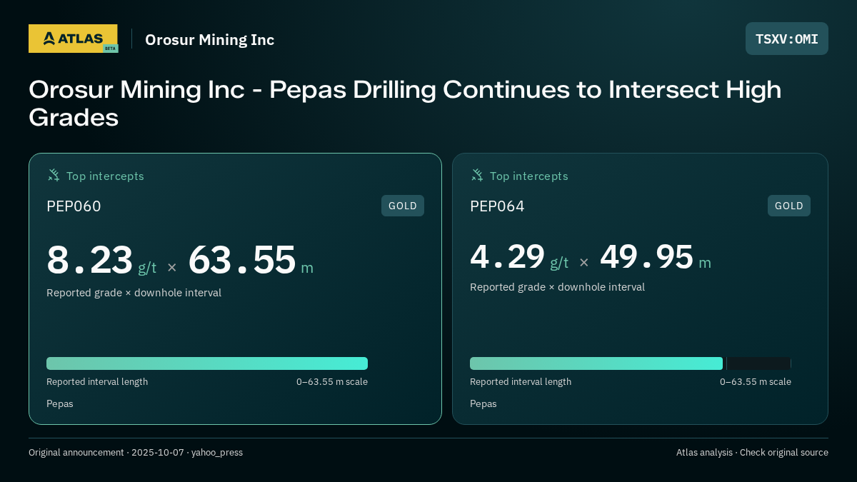Click 'Reported interval length' under PEP060 bar
The width and height of the screenshot is (857, 482).
[97, 382]
